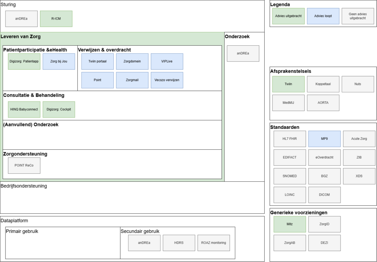This screenshot has width=377, height=262.
Task: Click the Mitz box
Action: (290, 224)
